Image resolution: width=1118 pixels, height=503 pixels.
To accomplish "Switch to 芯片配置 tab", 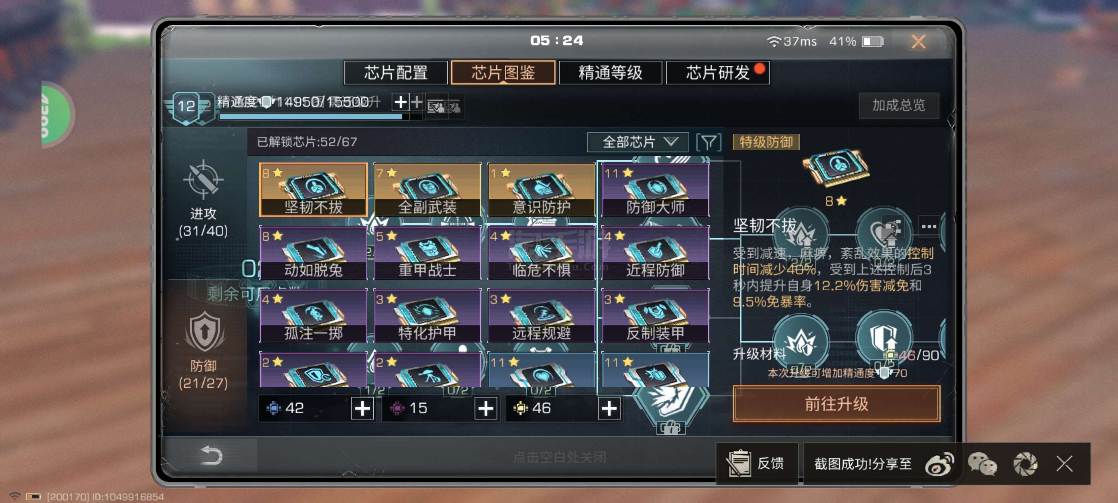I will click(396, 73).
